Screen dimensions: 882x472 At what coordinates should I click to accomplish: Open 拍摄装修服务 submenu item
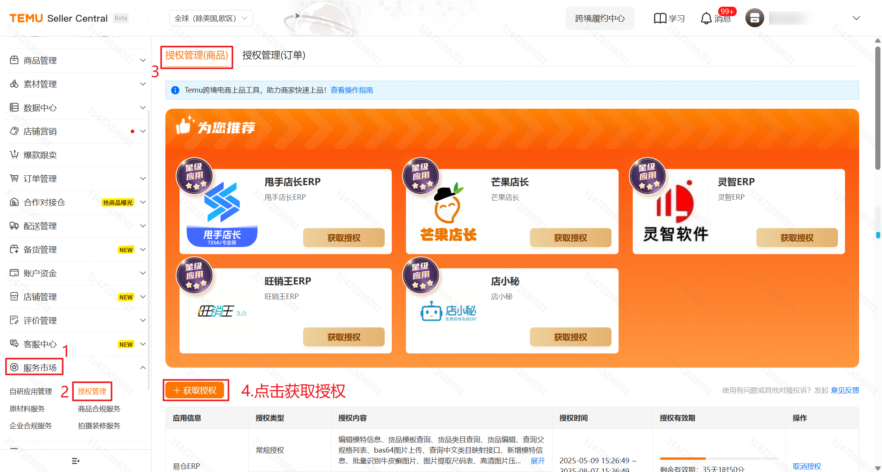click(x=99, y=426)
